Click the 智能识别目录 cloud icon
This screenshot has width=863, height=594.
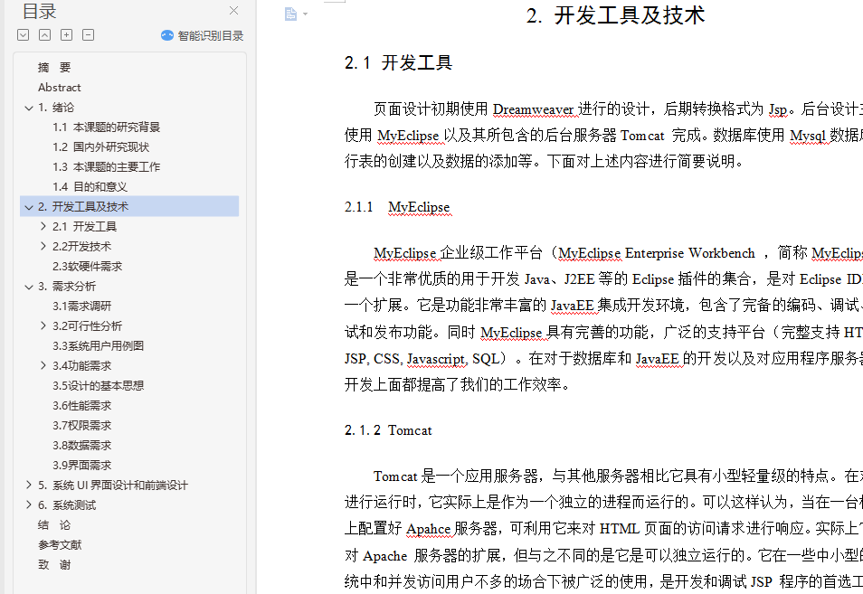point(167,36)
